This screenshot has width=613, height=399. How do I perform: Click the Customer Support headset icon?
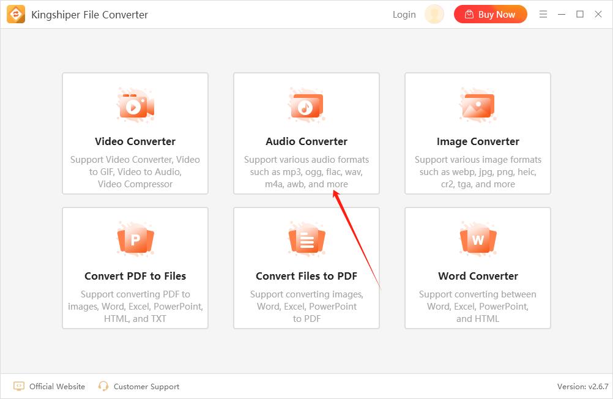pos(103,386)
